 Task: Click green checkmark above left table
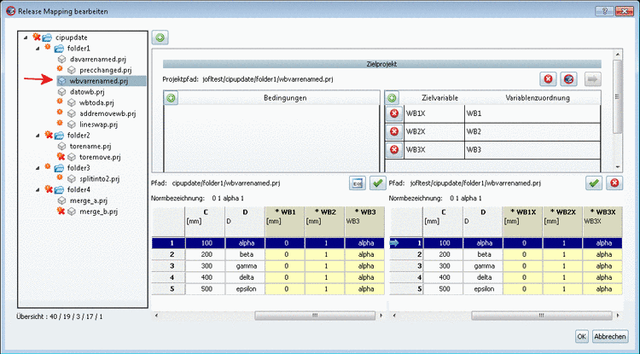tap(377, 183)
